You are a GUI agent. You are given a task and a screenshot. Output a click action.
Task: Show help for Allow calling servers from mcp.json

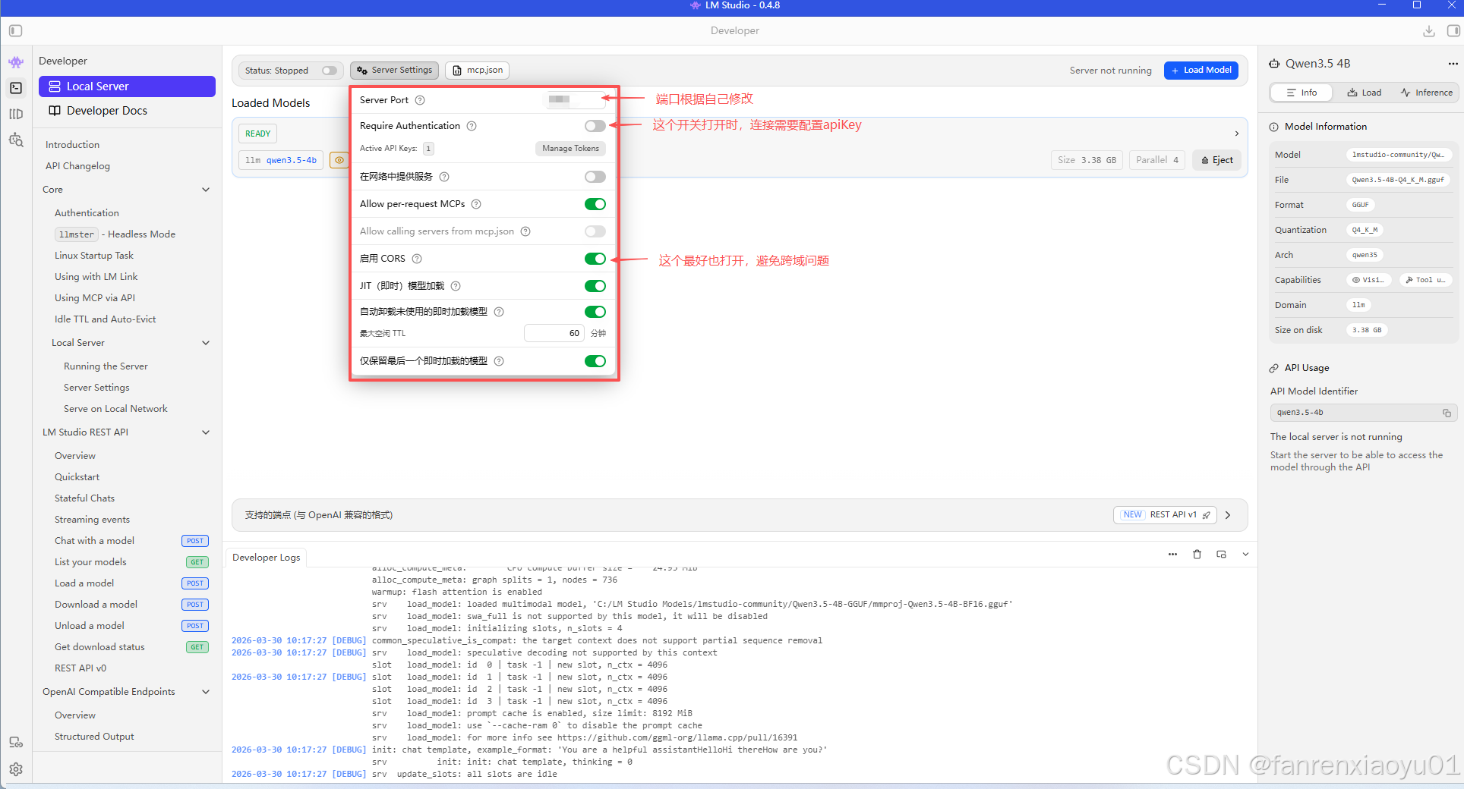click(525, 231)
